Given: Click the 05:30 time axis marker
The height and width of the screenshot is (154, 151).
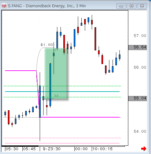Looking at the screenshot, I should pyautogui.click(x=12, y=149).
